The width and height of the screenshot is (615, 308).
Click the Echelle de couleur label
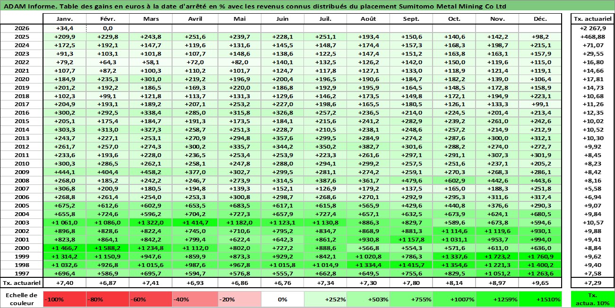(22, 299)
